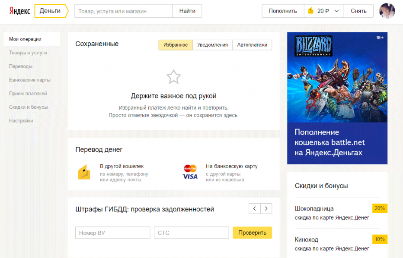Click the Штрафы ГИБДД: проверка задолженностей heading
The height and width of the screenshot is (258, 403).
[x=145, y=209]
